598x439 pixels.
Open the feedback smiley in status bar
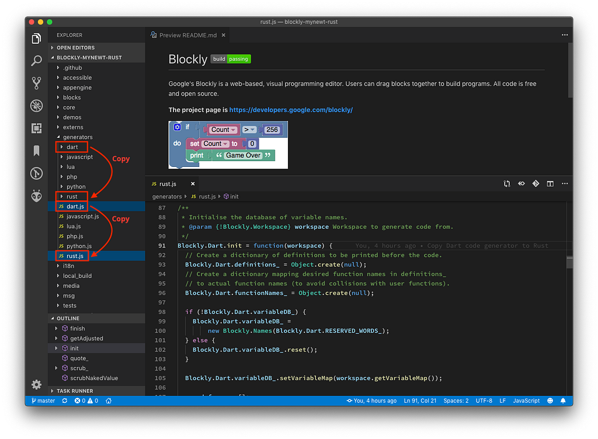(x=550, y=400)
